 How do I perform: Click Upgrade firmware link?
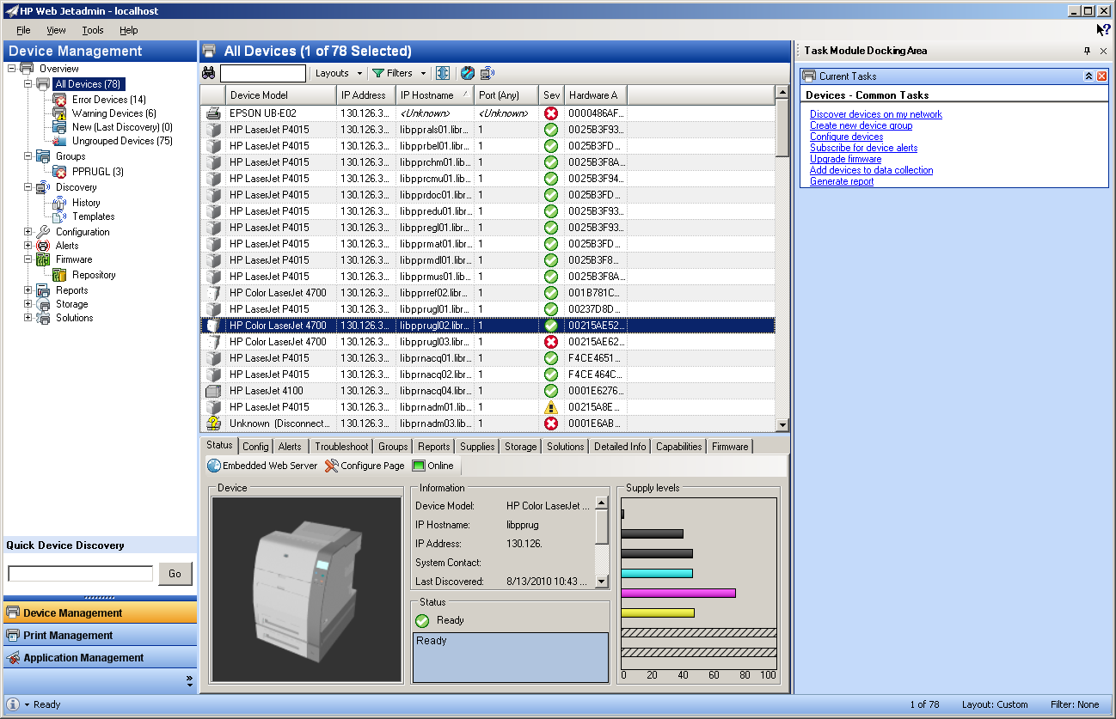[846, 159]
